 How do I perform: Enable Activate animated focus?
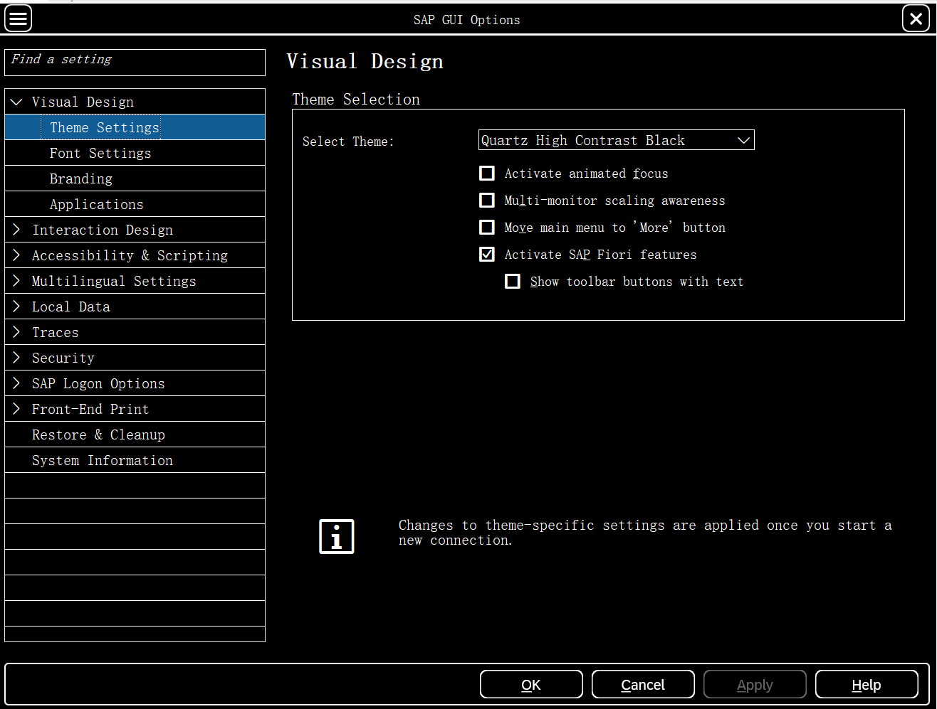point(487,173)
